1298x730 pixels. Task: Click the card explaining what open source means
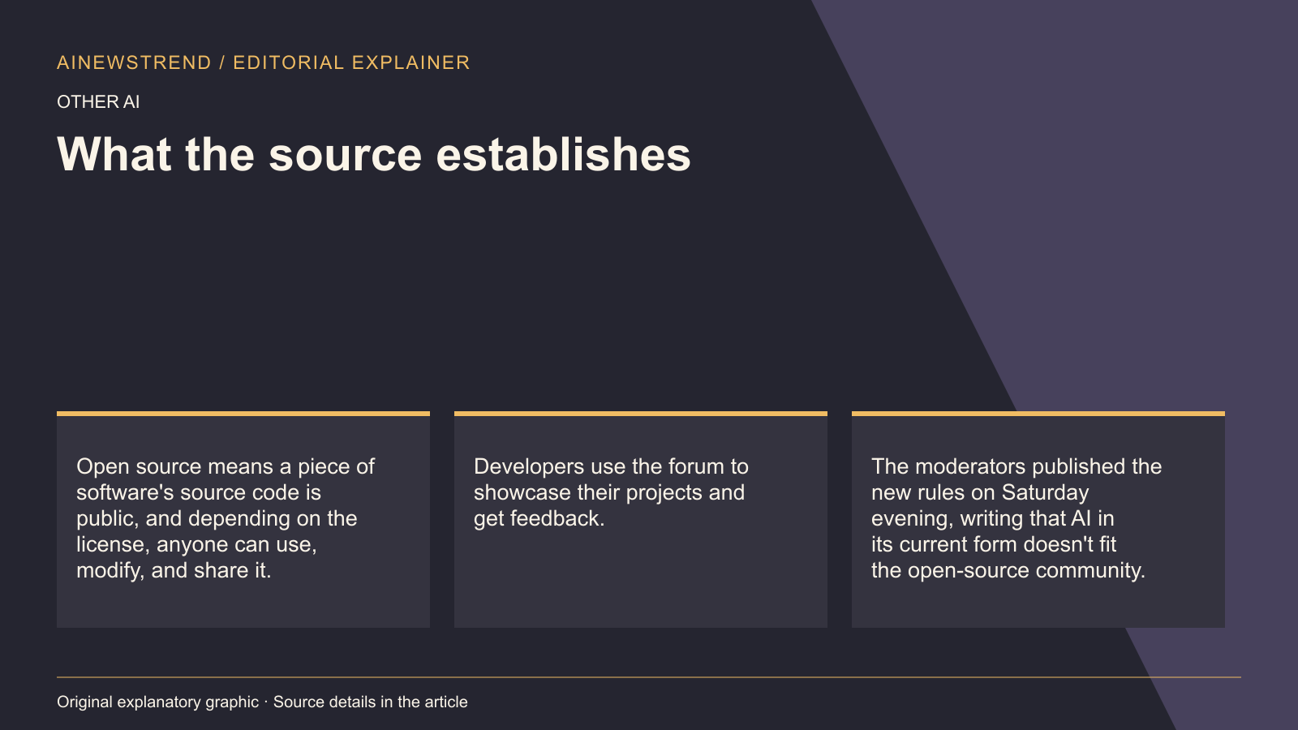point(243,519)
